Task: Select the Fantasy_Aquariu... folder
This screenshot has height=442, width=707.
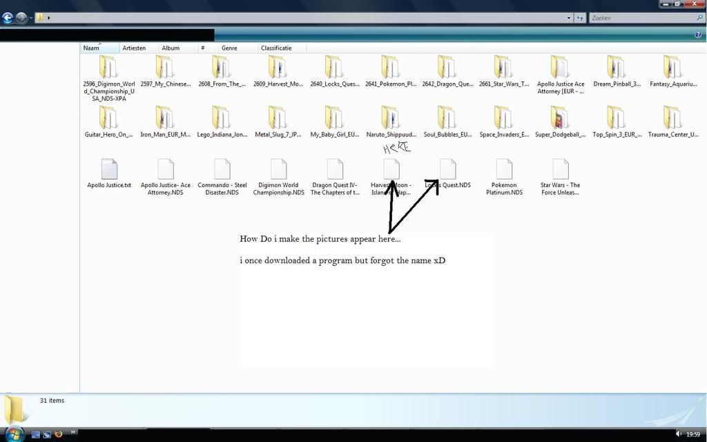Action: tap(672, 71)
